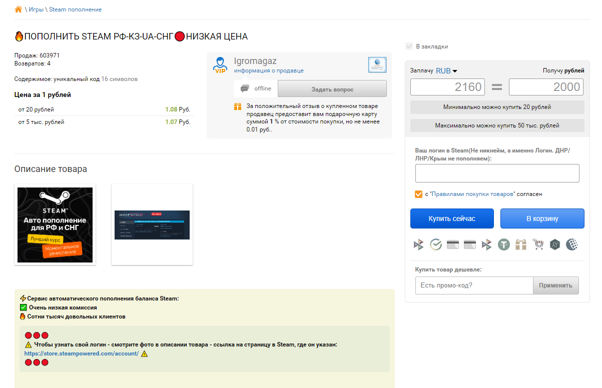The height and width of the screenshot is (388, 602).
Task: Click Минимально можно купить 20 рублей notice
Action: point(497,107)
